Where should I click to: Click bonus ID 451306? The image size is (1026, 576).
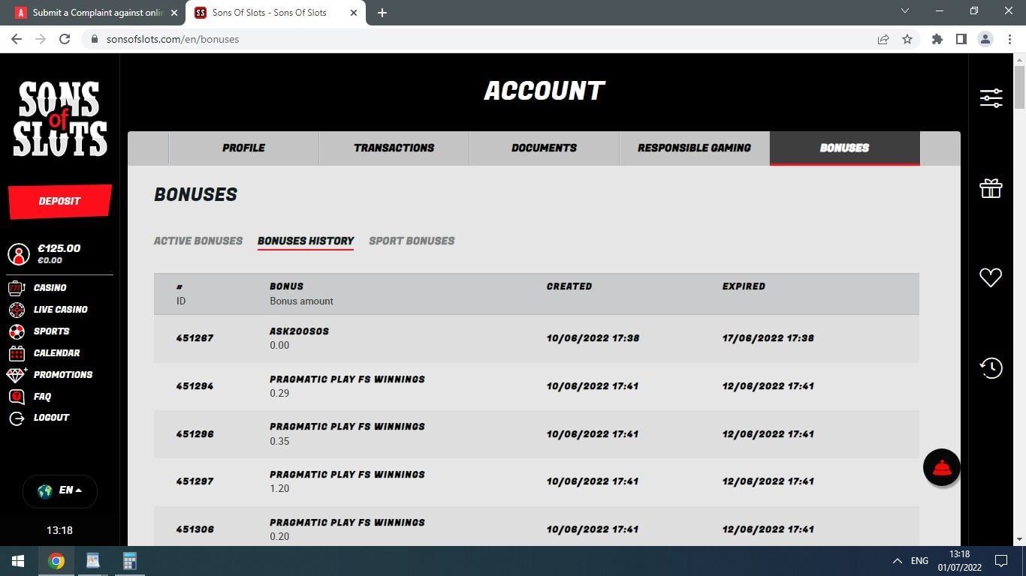(195, 529)
